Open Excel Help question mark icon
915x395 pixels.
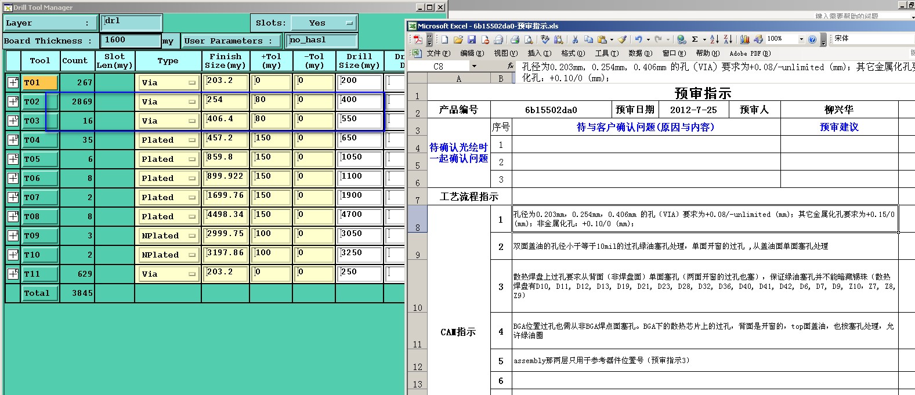(x=812, y=39)
